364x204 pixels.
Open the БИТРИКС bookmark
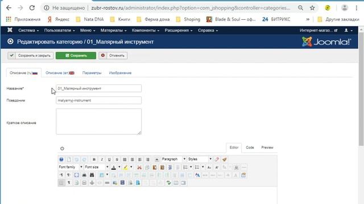point(276,19)
